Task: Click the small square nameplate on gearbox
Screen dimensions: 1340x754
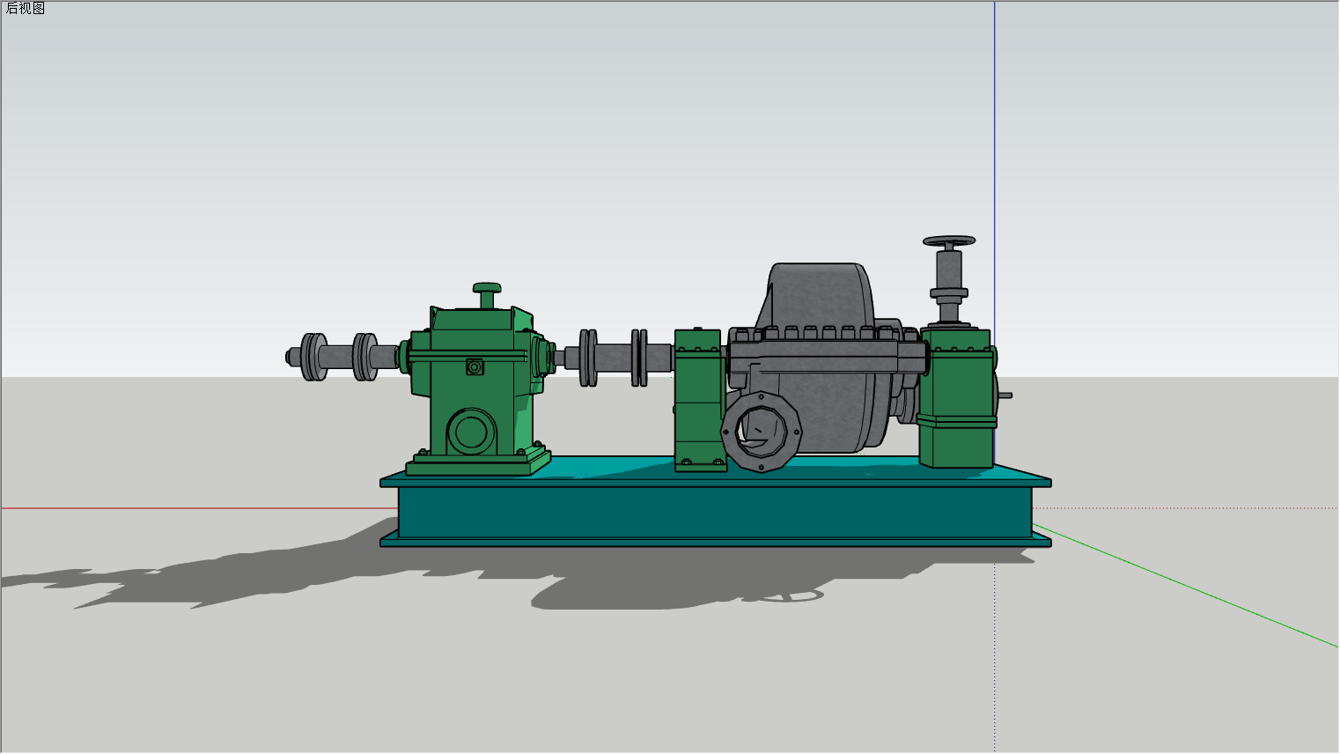Action: (x=475, y=366)
